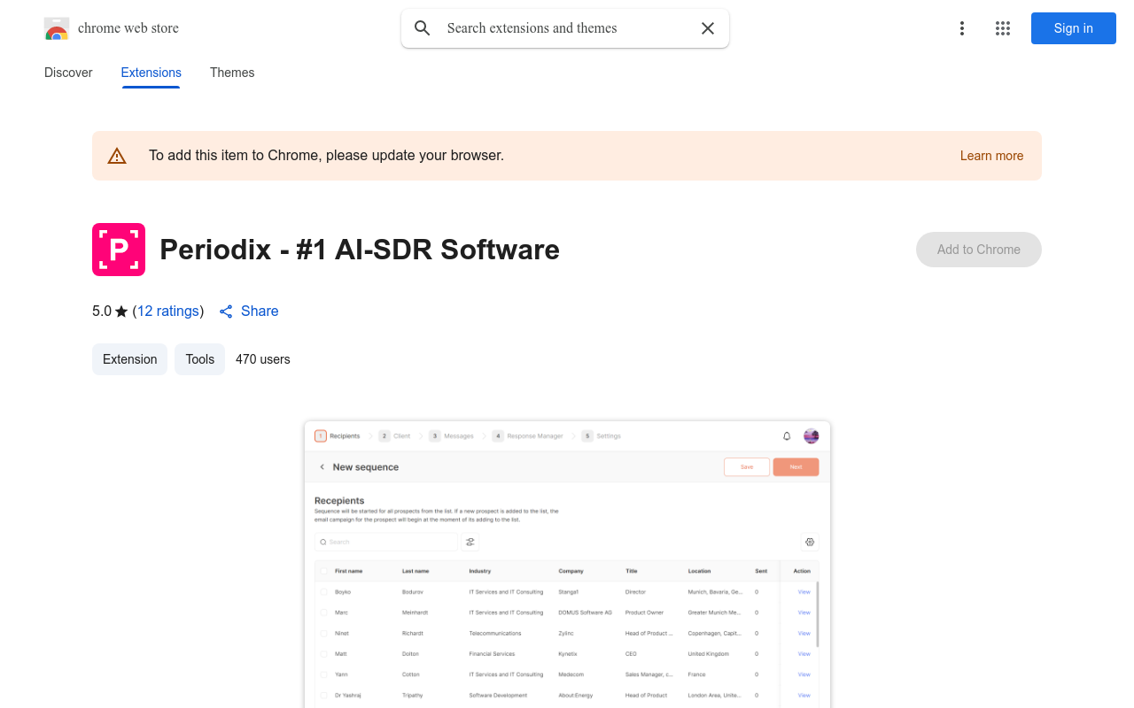Clear the search box with X icon
This screenshot has height=708, width=1134.
coord(708,28)
